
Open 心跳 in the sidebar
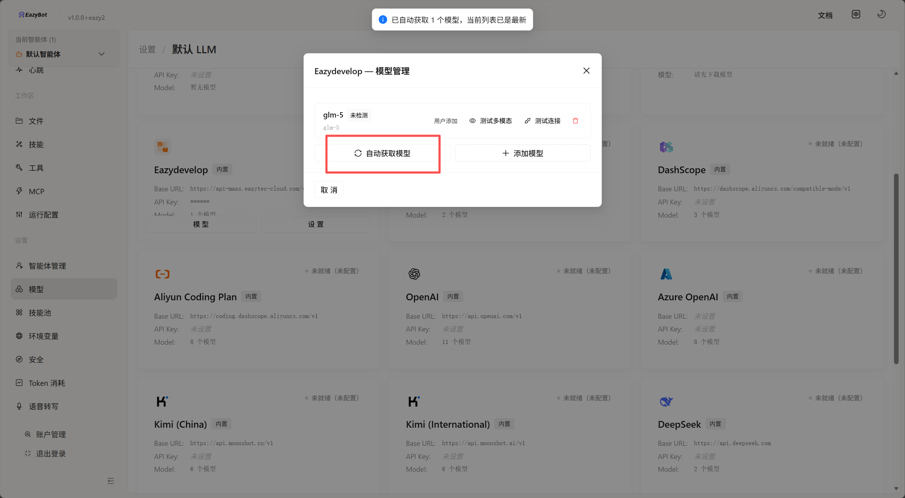(36, 70)
